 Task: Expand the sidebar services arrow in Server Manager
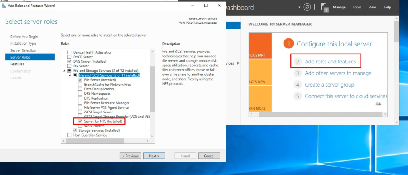point(238,63)
